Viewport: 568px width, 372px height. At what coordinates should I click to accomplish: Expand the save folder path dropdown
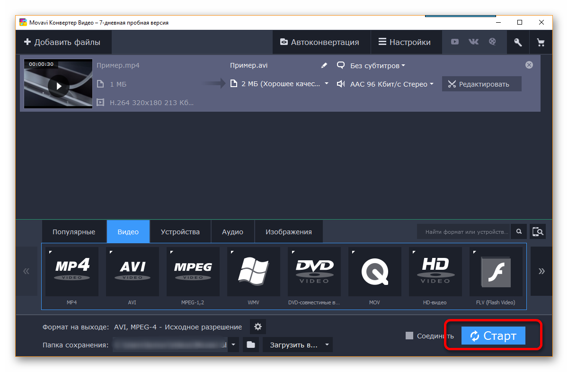point(234,345)
